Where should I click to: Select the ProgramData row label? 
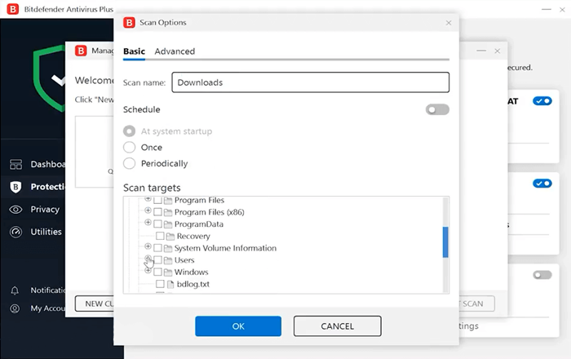[199, 224]
